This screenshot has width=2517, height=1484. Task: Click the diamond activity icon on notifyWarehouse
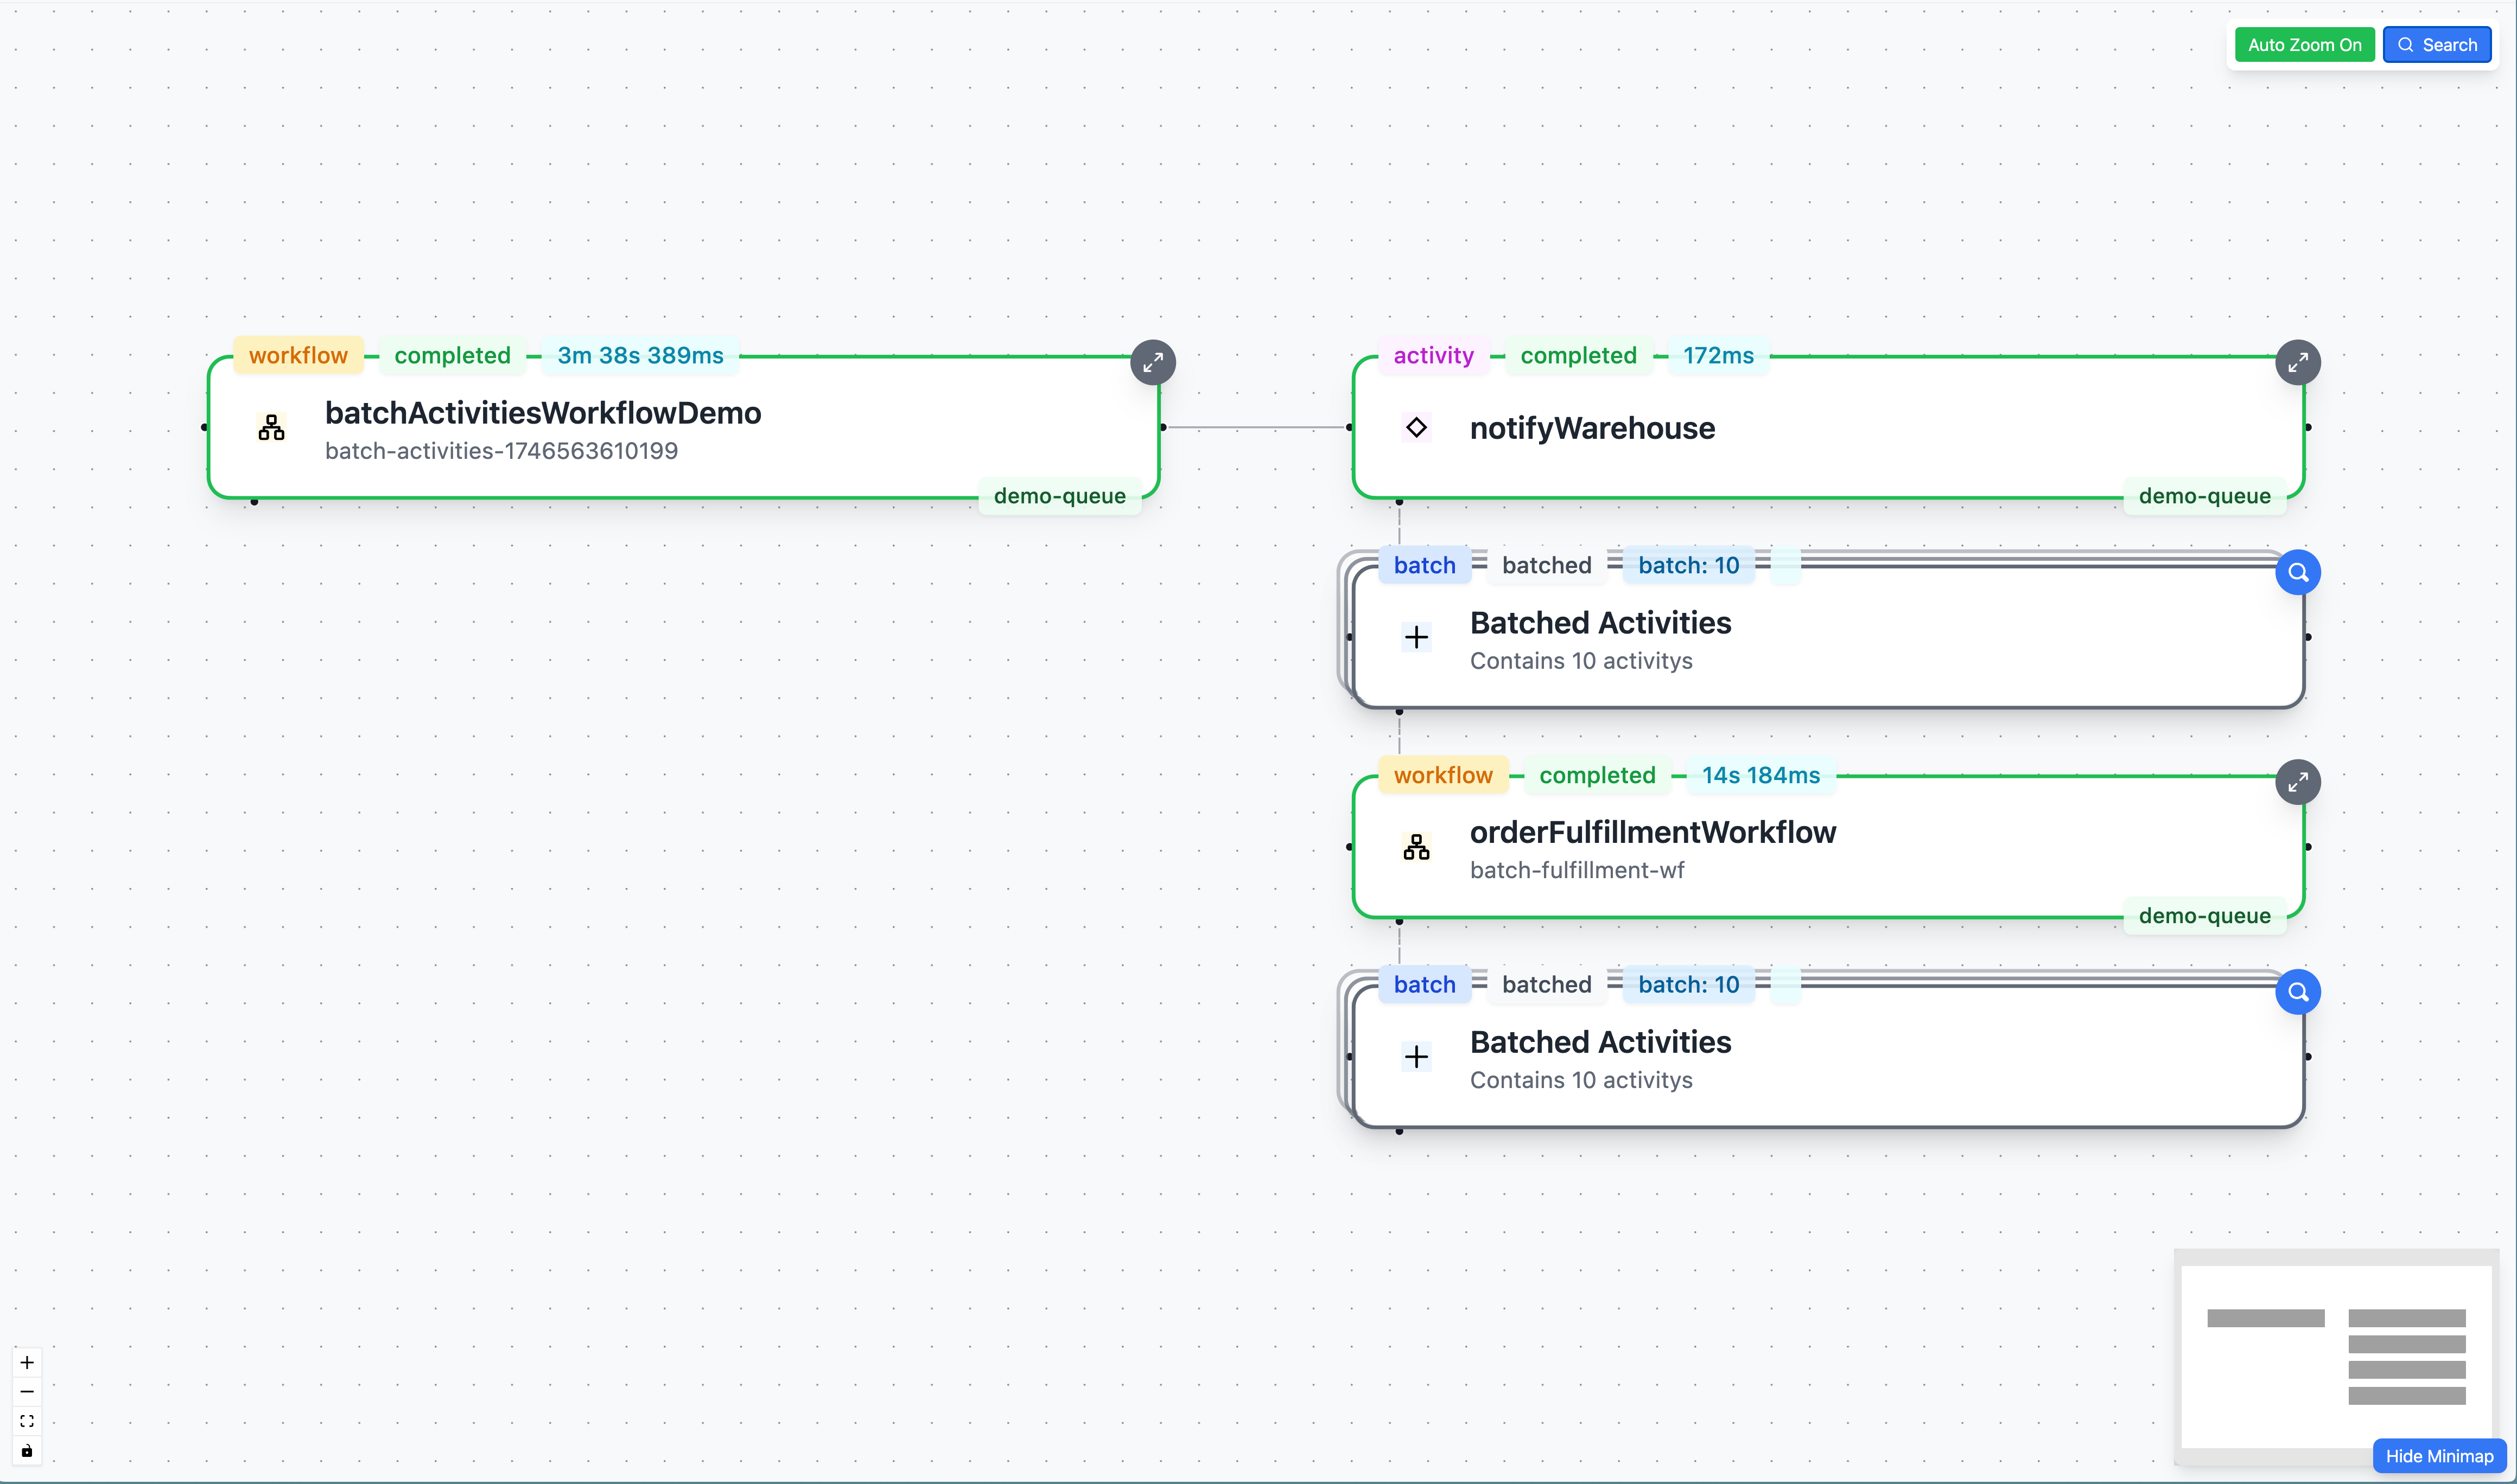pos(1416,427)
